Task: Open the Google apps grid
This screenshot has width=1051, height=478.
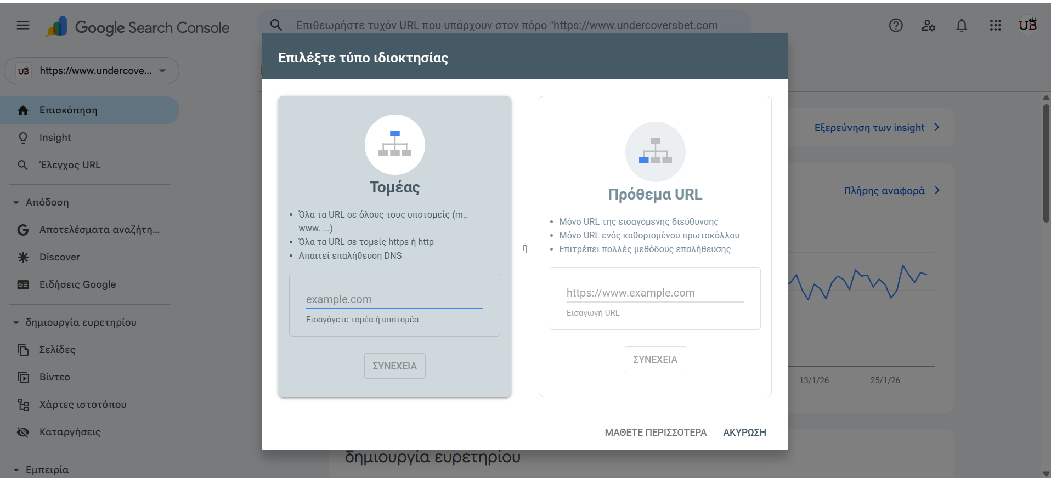Action: pos(995,25)
